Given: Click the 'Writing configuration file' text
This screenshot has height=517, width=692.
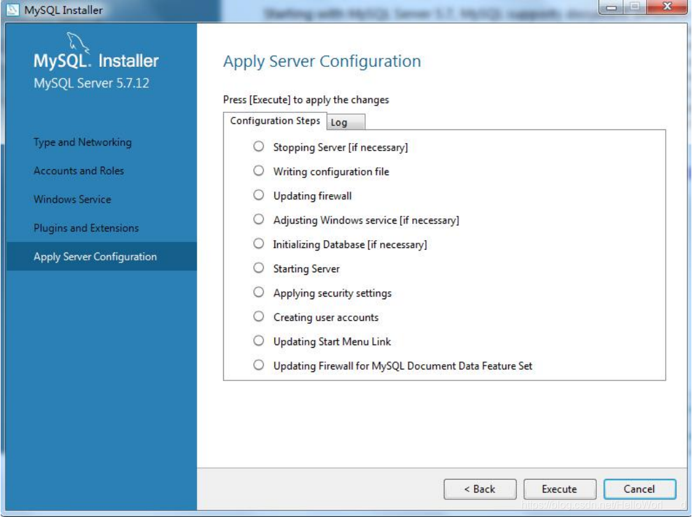Looking at the screenshot, I should [x=331, y=172].
